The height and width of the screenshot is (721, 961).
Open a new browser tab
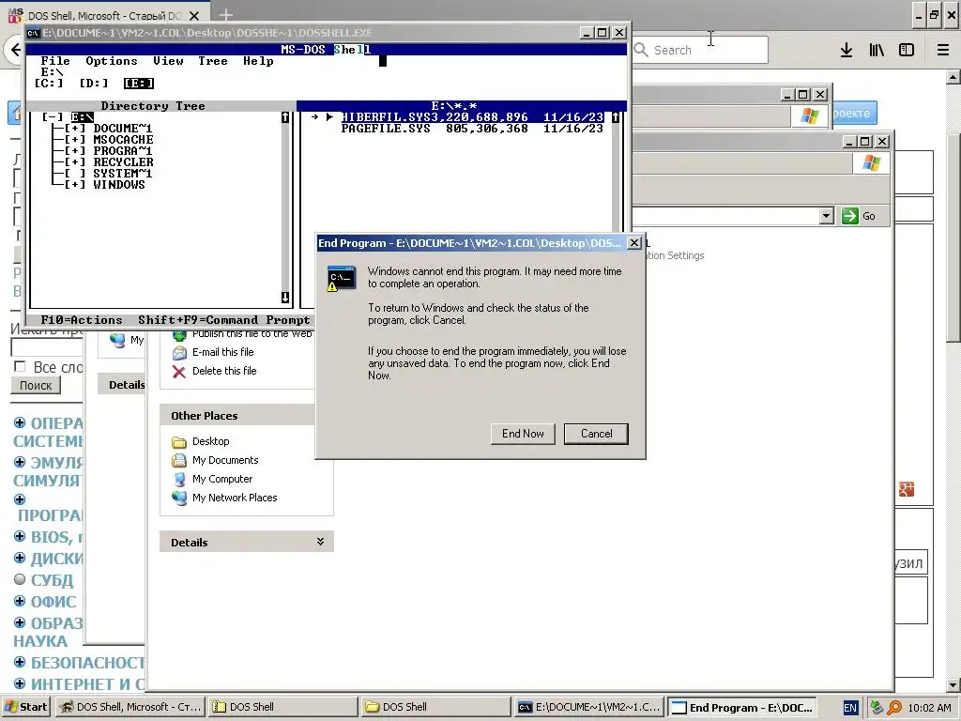point(226,15)
